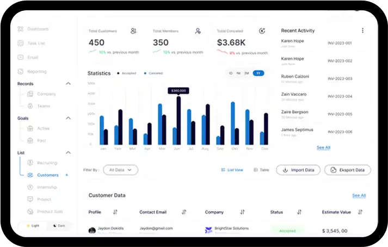This screenshot has height=247, width=388.
Task: Collapse the Goals section chevron
Action: [68, 118]
